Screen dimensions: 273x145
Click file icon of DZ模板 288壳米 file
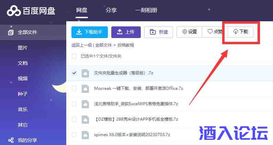tap(85, 119)
